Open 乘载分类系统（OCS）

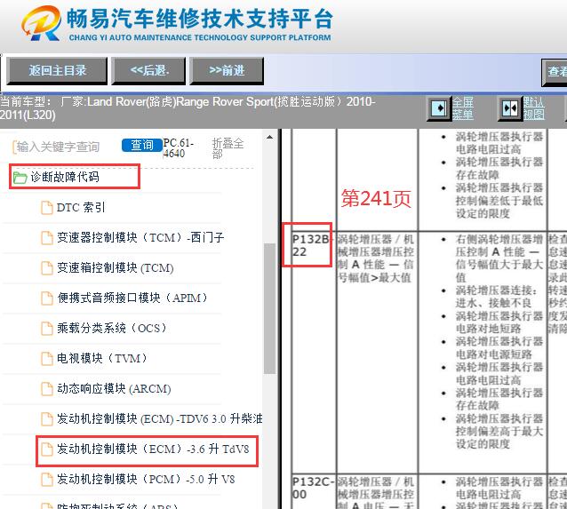(111, 329)
